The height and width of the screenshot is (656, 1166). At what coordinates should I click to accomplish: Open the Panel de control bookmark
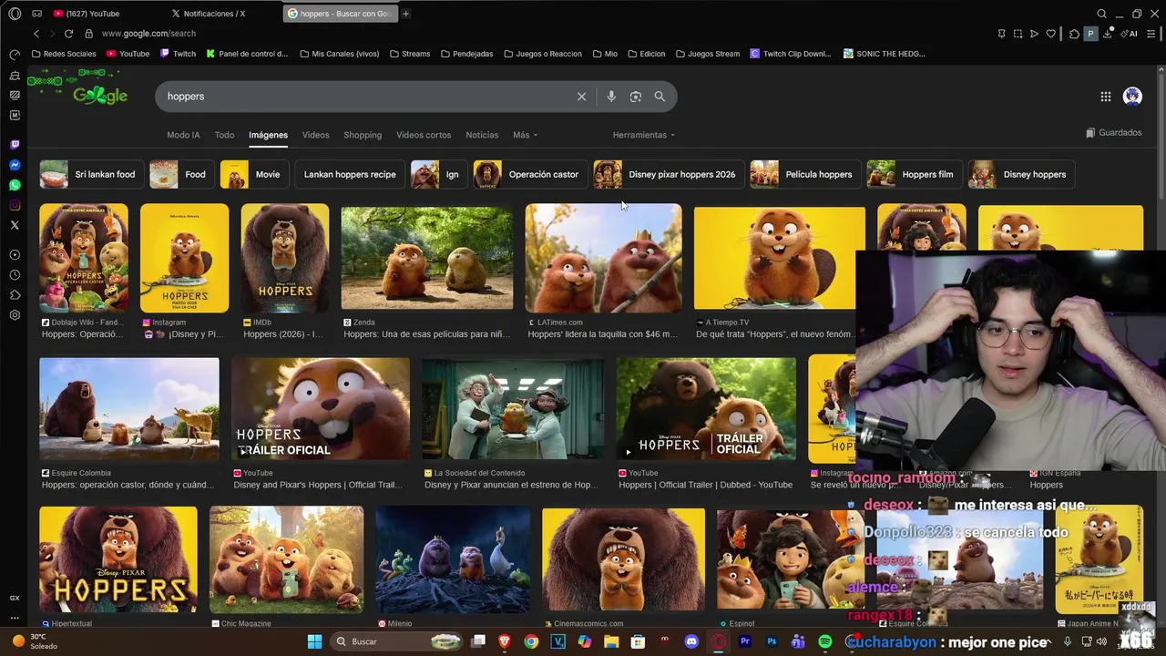click(247, 54)
